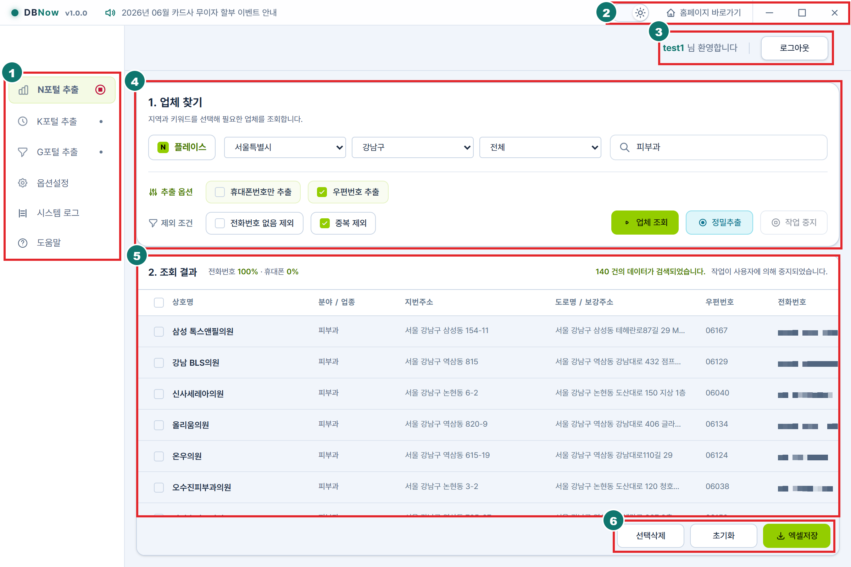Check the 오수진피부과의원 row checkbox
The height and width of the screenshot is (567, 851).
click(159, 488)
